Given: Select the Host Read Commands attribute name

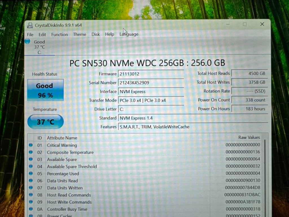Looking at the screenshot, I should [69, 195].
